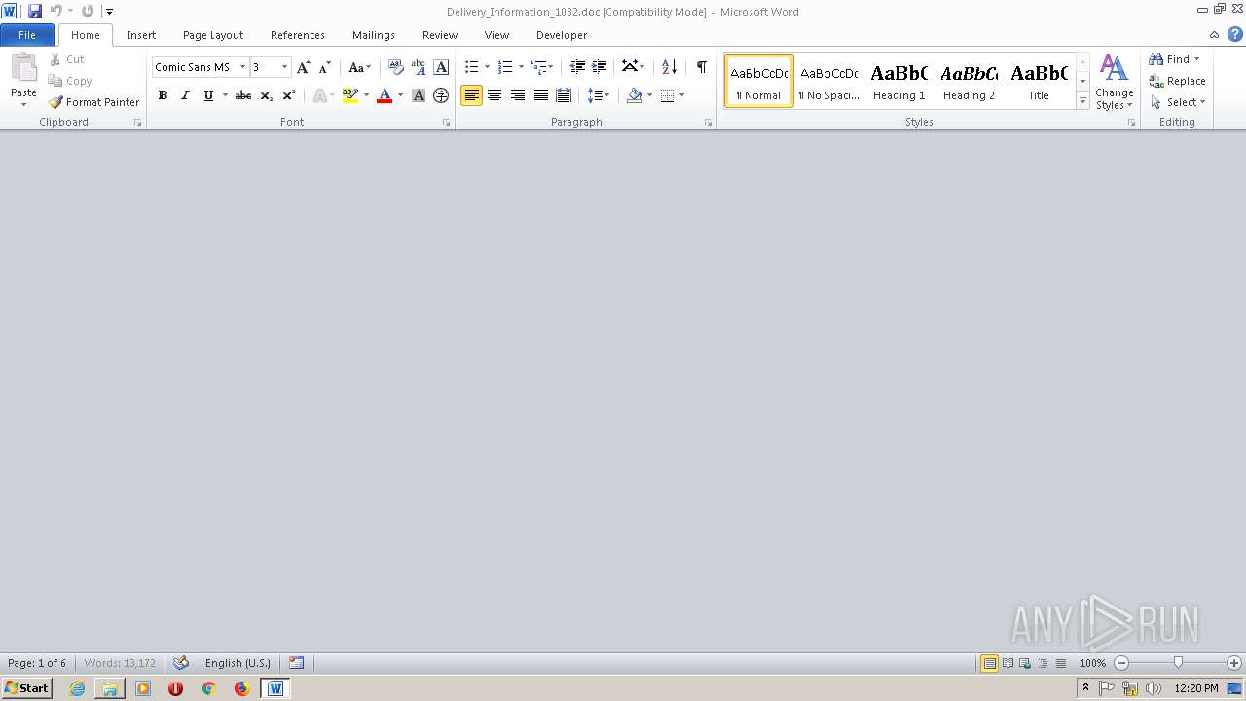Click the Decrease Indent icon
1246x701 pixels.
pyautogui.click(x=577, y=67)
